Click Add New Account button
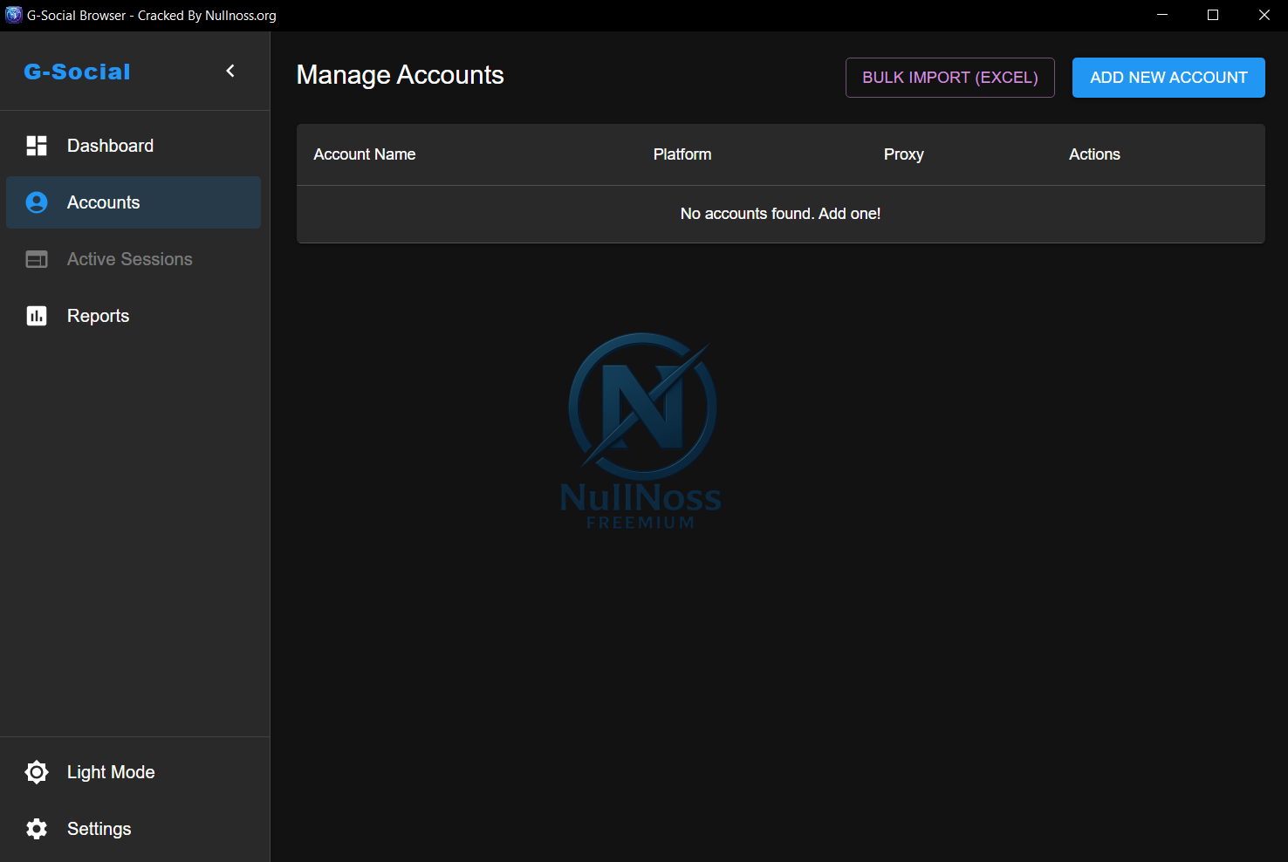 point(1168,78)
